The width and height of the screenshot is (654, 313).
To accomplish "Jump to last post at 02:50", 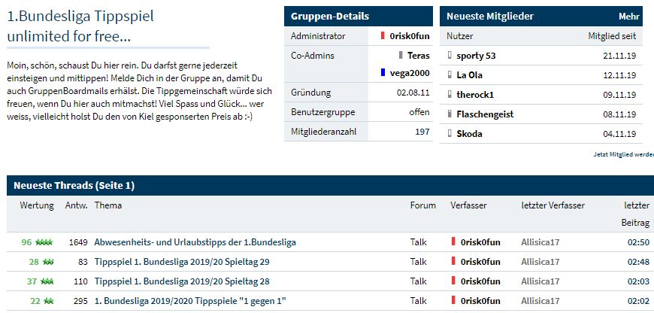I will point(638,242).
